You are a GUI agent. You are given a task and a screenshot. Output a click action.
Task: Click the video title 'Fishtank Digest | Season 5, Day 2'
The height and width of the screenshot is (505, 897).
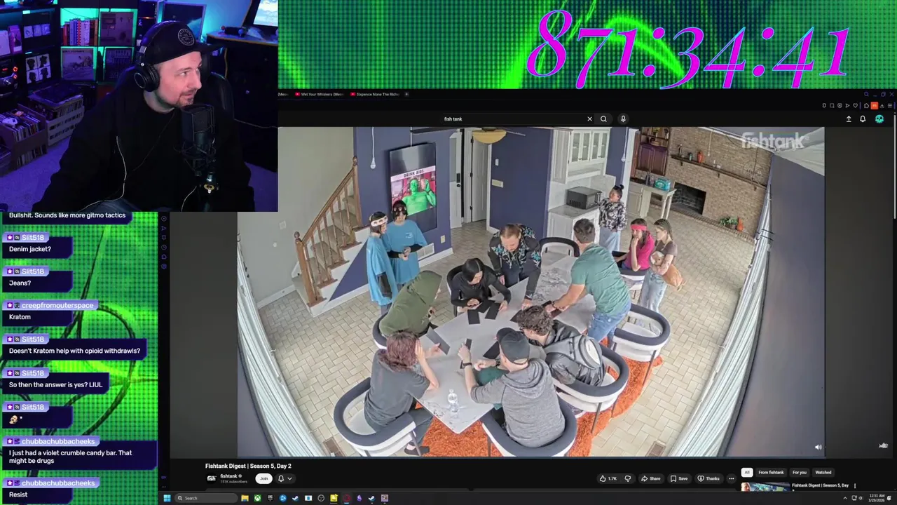point(248,466)
